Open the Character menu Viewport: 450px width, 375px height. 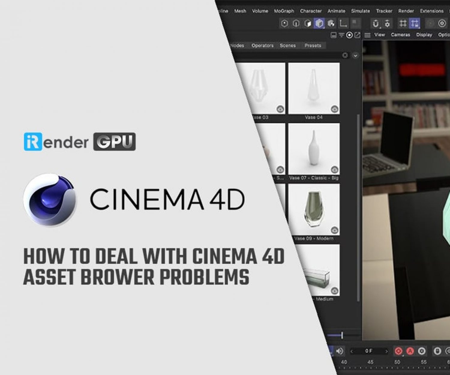pos(311,11)
